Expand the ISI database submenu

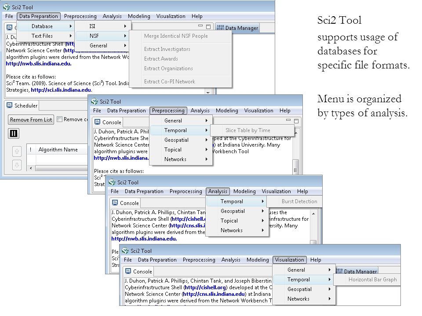coord(102,26)
